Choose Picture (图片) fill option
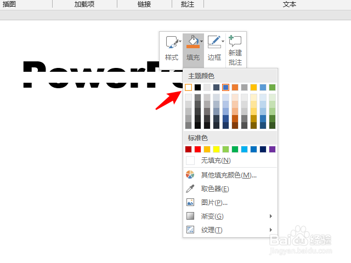Image resolution: width=351 pixels, height=263 pixels. (230, 202)
